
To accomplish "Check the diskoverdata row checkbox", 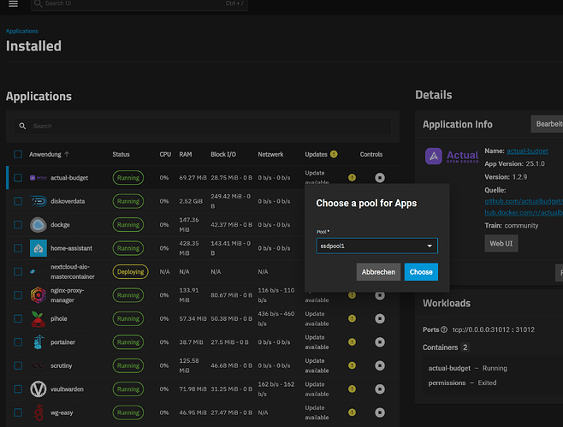I will tap(18, 201).
